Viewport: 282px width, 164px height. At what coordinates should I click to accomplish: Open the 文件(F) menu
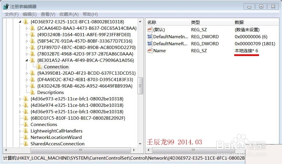(x=12, y=14)
